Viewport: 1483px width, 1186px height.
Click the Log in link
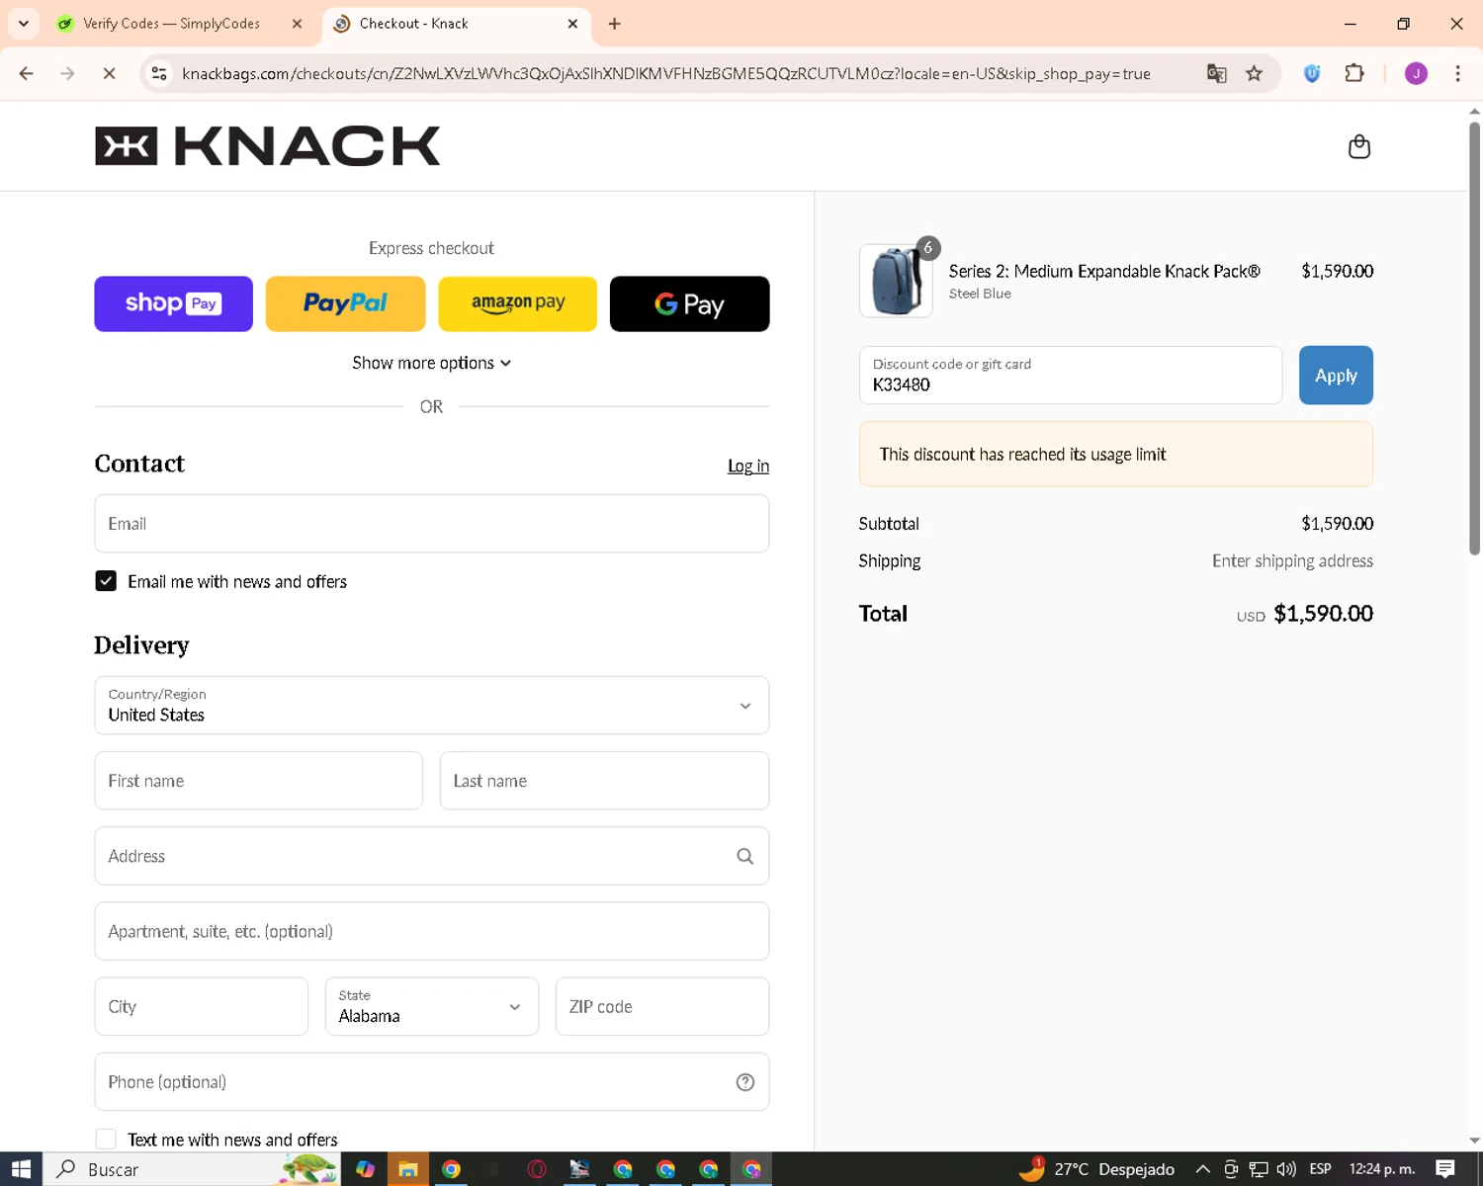tap(747, 466)
